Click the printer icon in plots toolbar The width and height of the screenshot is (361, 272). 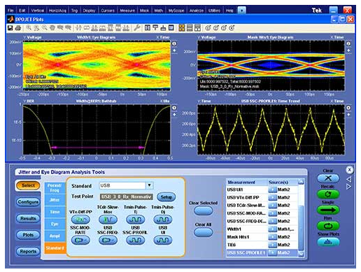(x=18, y=28)
